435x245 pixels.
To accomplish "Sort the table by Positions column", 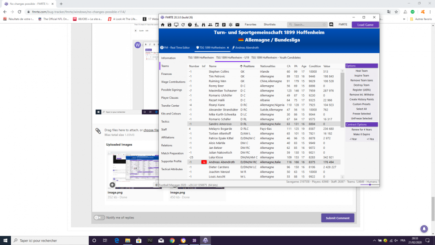I will (248, 66).
